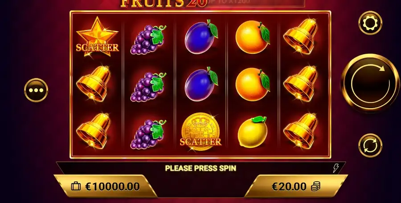This screenshot has width=401, height=203.
Task: Open the three-dots menu button
Action: click(x=36, y=90)
